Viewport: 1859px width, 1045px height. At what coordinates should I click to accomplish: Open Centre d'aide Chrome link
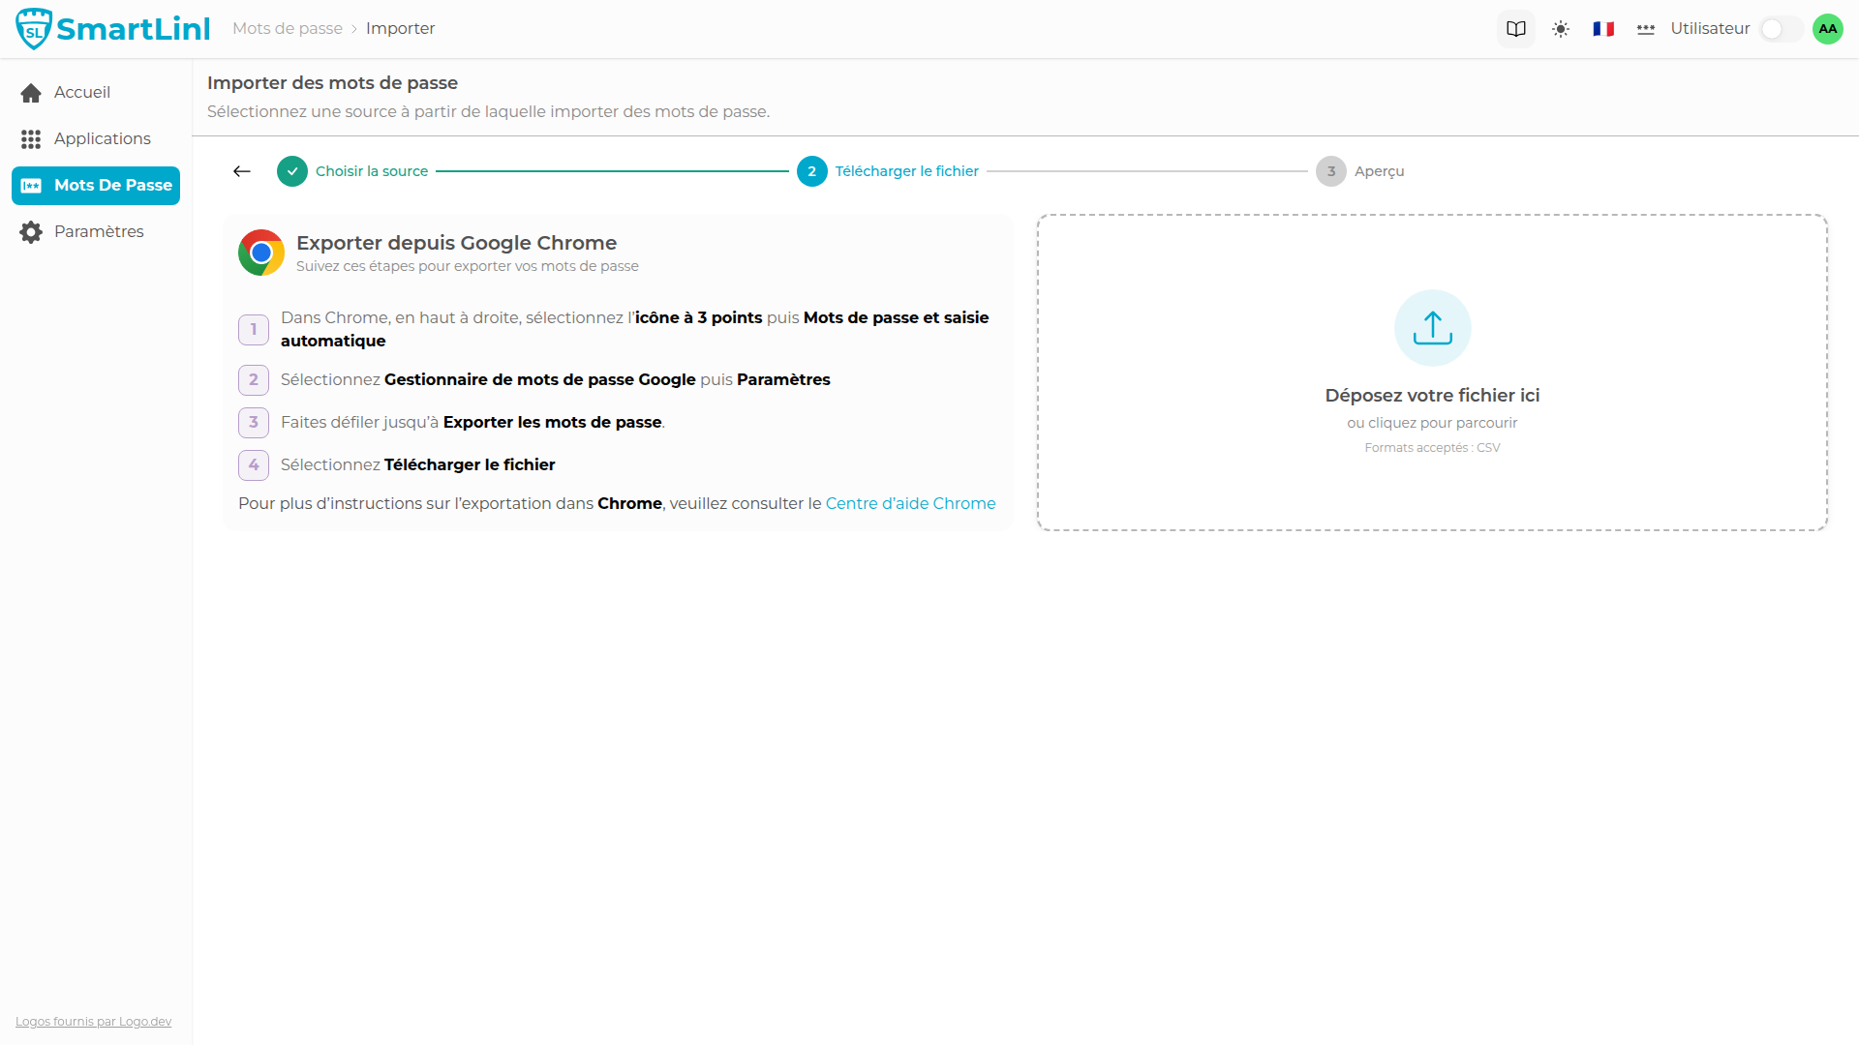pyautogui.click(x=910, y=503)
